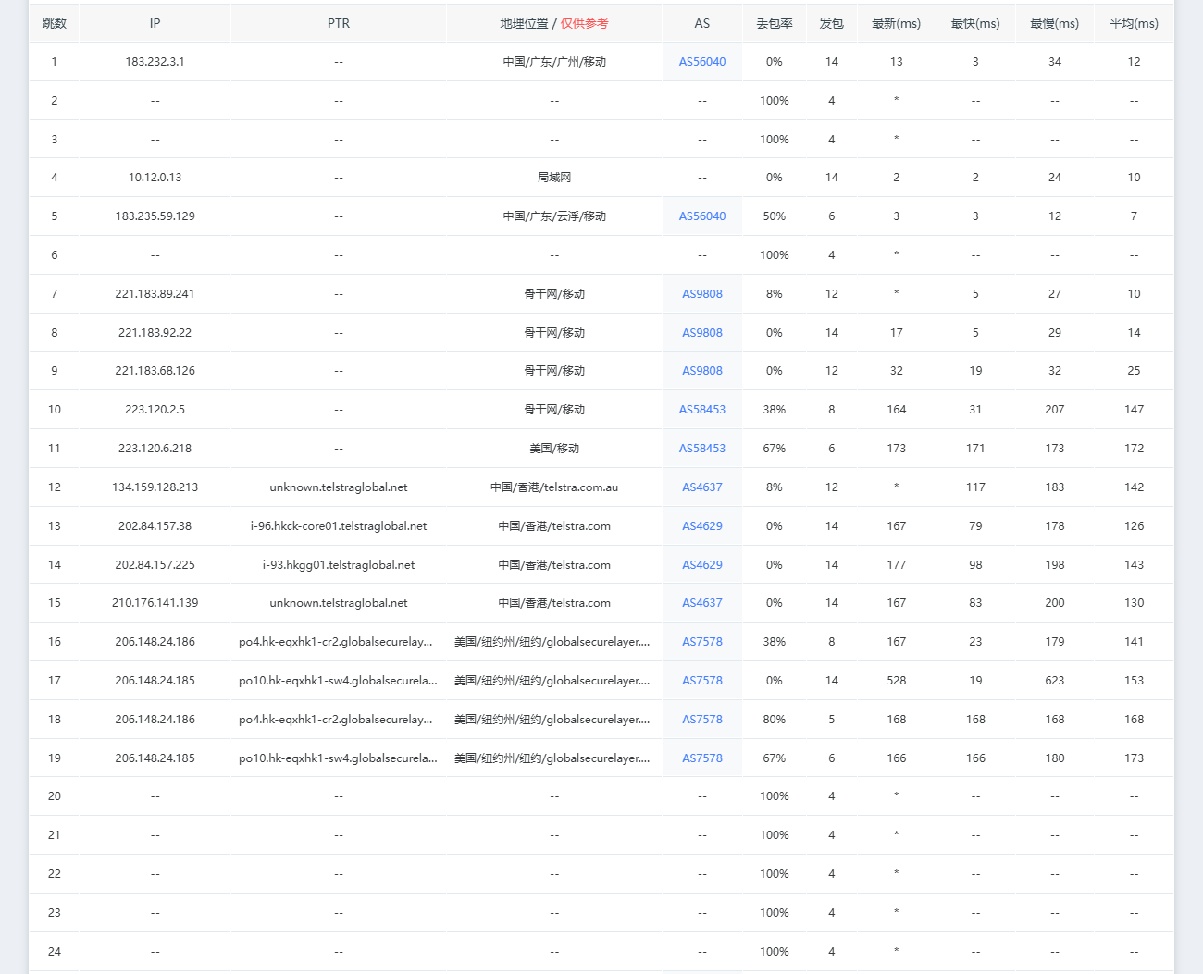The height and width of the screenshot is (974, 1203).
Task: Open AS58453 link for 223.120.2.5
Action: click(701, 410)
